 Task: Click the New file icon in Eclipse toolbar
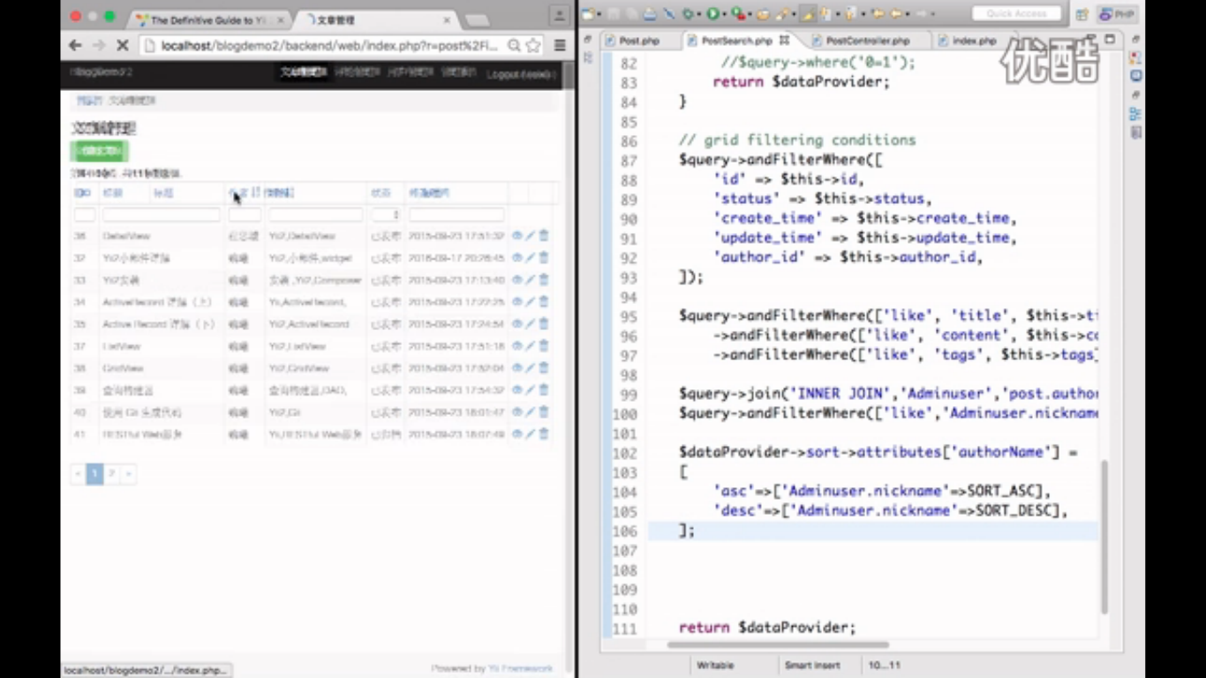click(x=589, y=14)
